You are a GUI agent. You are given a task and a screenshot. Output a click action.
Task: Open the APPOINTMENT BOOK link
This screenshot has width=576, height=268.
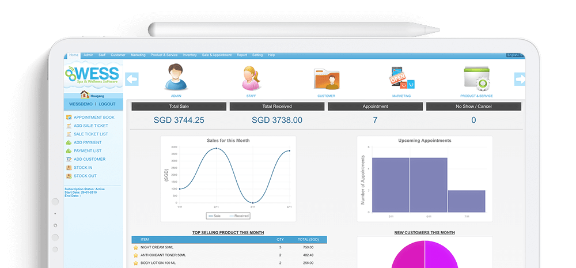point(94,117)
